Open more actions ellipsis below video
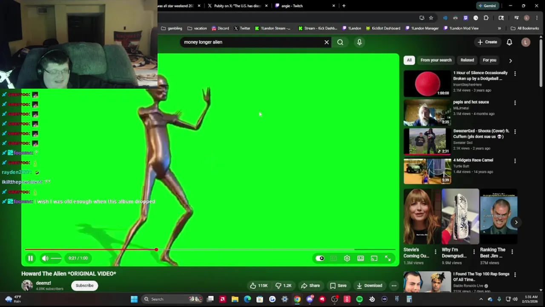 [x=394, y=286]
